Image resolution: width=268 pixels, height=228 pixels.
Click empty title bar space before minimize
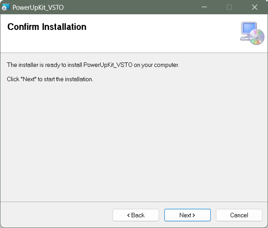point(130,7)
